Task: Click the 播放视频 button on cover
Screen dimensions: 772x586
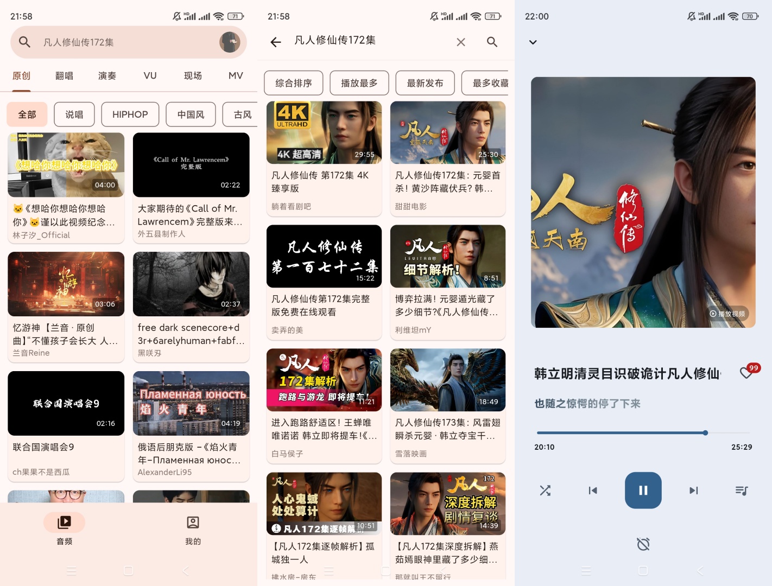Action: 727,314
